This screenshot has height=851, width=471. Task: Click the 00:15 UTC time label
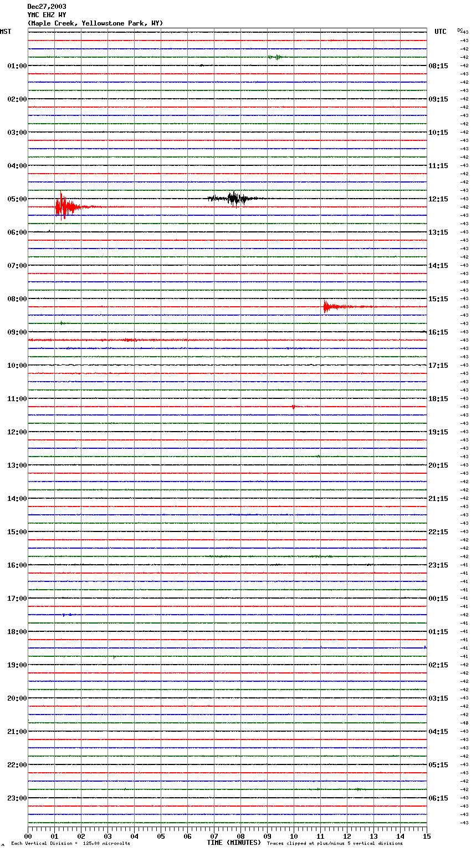point(438,599)
